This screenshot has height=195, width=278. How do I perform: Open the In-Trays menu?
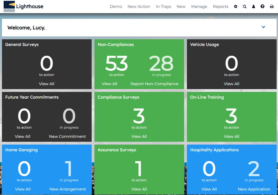pos(163,6)
